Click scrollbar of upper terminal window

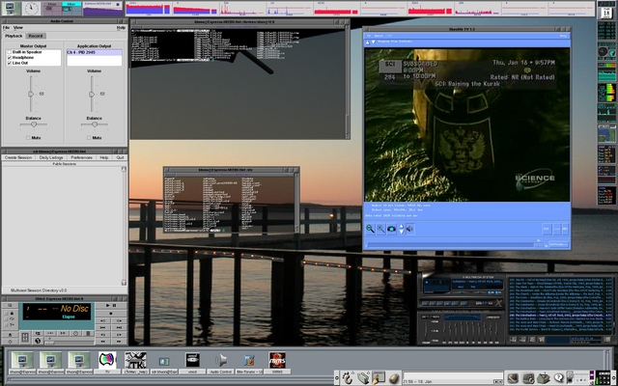348,81
